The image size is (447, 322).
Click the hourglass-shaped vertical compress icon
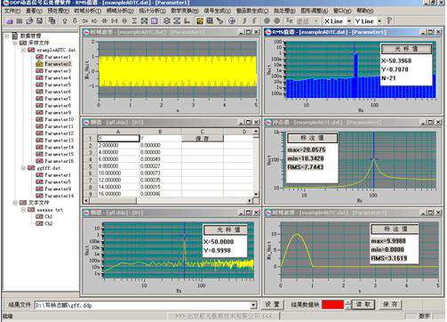134,21
